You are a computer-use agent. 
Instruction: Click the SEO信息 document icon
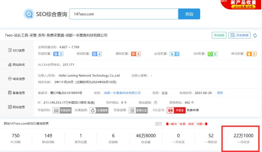[10, 50]
